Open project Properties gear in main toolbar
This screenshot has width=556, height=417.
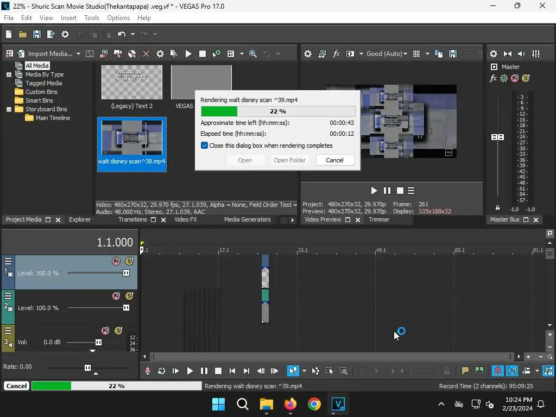(x=65, y=34)
